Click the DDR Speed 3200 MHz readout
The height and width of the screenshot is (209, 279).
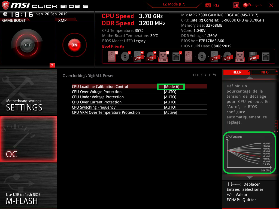(134, 23)
